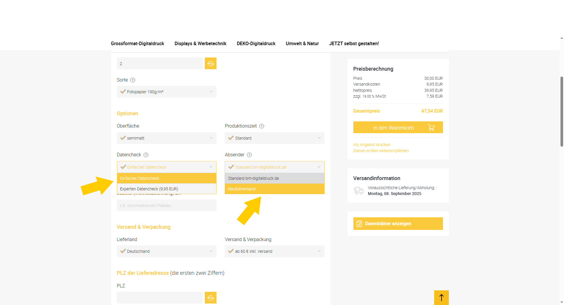This screenshot has height=305, width=564.
Task: Click the recalculate icon next to quantity field
Action: [210, 63]
